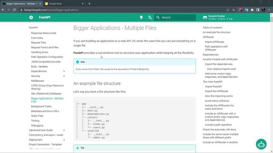Click the site lock icon in the address bar
This screenshot has height=153, width=273.
click(x=21, y=10)
